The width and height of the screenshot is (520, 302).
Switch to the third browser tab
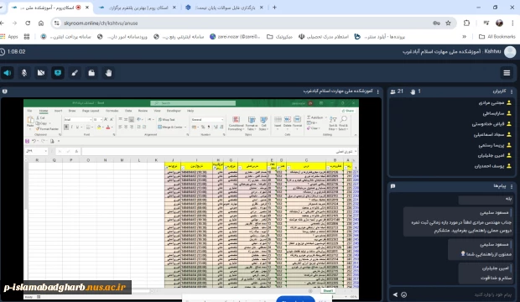coord(225,8)
